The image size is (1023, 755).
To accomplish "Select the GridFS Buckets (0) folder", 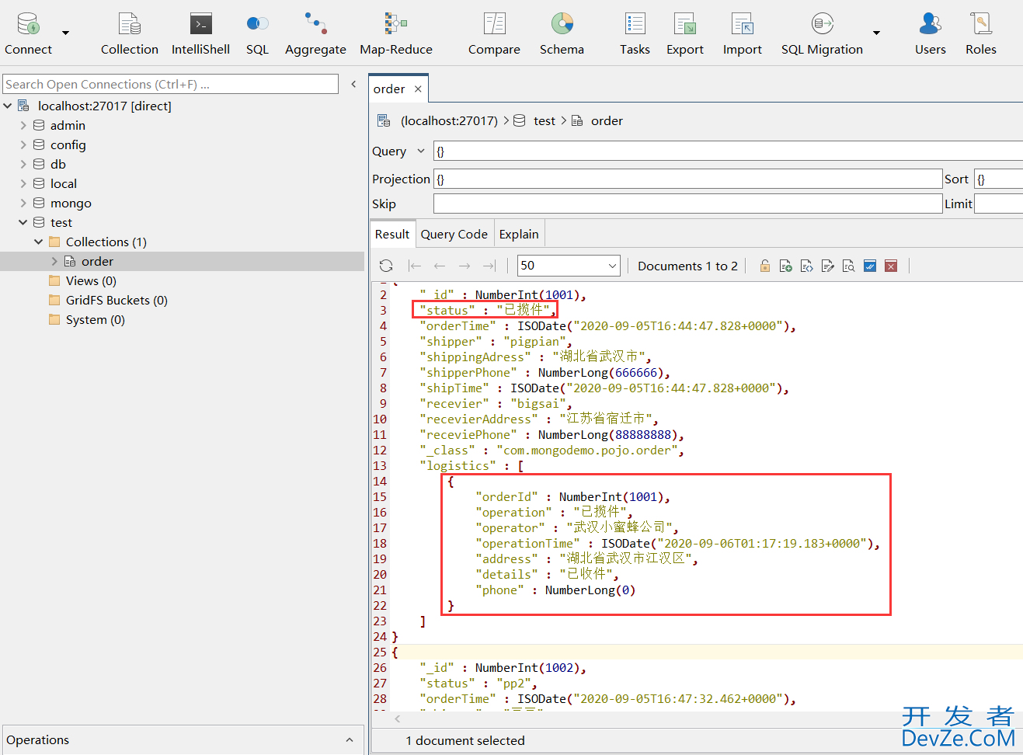I will tap(117, 300).
